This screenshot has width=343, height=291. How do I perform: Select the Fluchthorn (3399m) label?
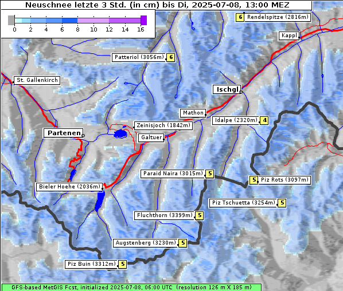pyautogui.click(x=165, y=215)
